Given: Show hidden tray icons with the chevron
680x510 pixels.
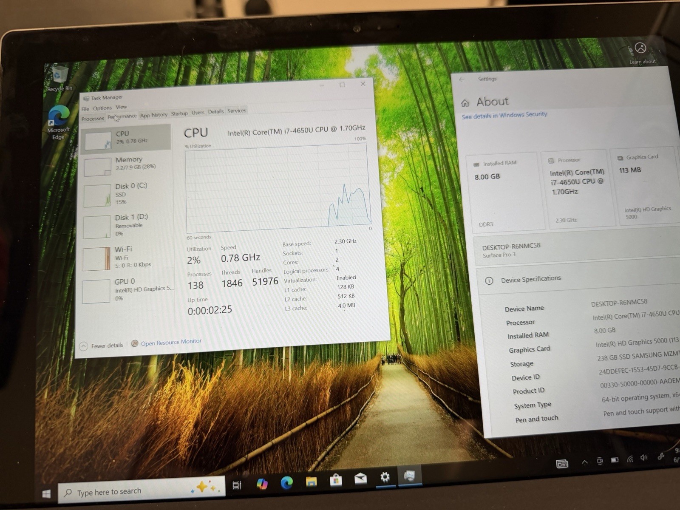Looking at the screenshot, I should (x=585, y=462).
